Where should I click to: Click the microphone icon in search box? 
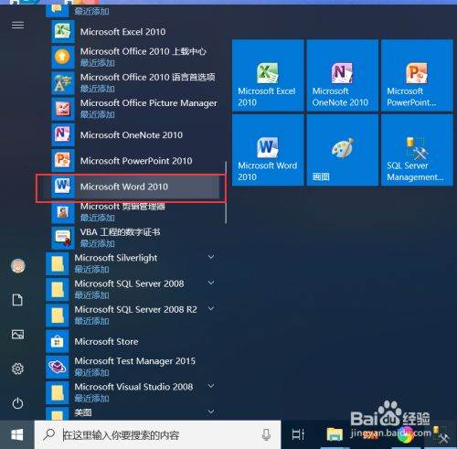[x=266, y=434]
